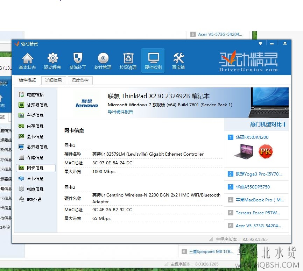The image size is (303, 271).
Task: Click the 显示器信息 monitor icon
Action: [21, 147]
